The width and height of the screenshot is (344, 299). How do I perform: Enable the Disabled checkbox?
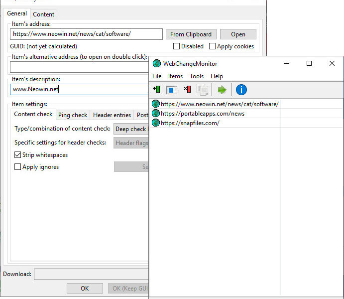[x=177, y=46]
